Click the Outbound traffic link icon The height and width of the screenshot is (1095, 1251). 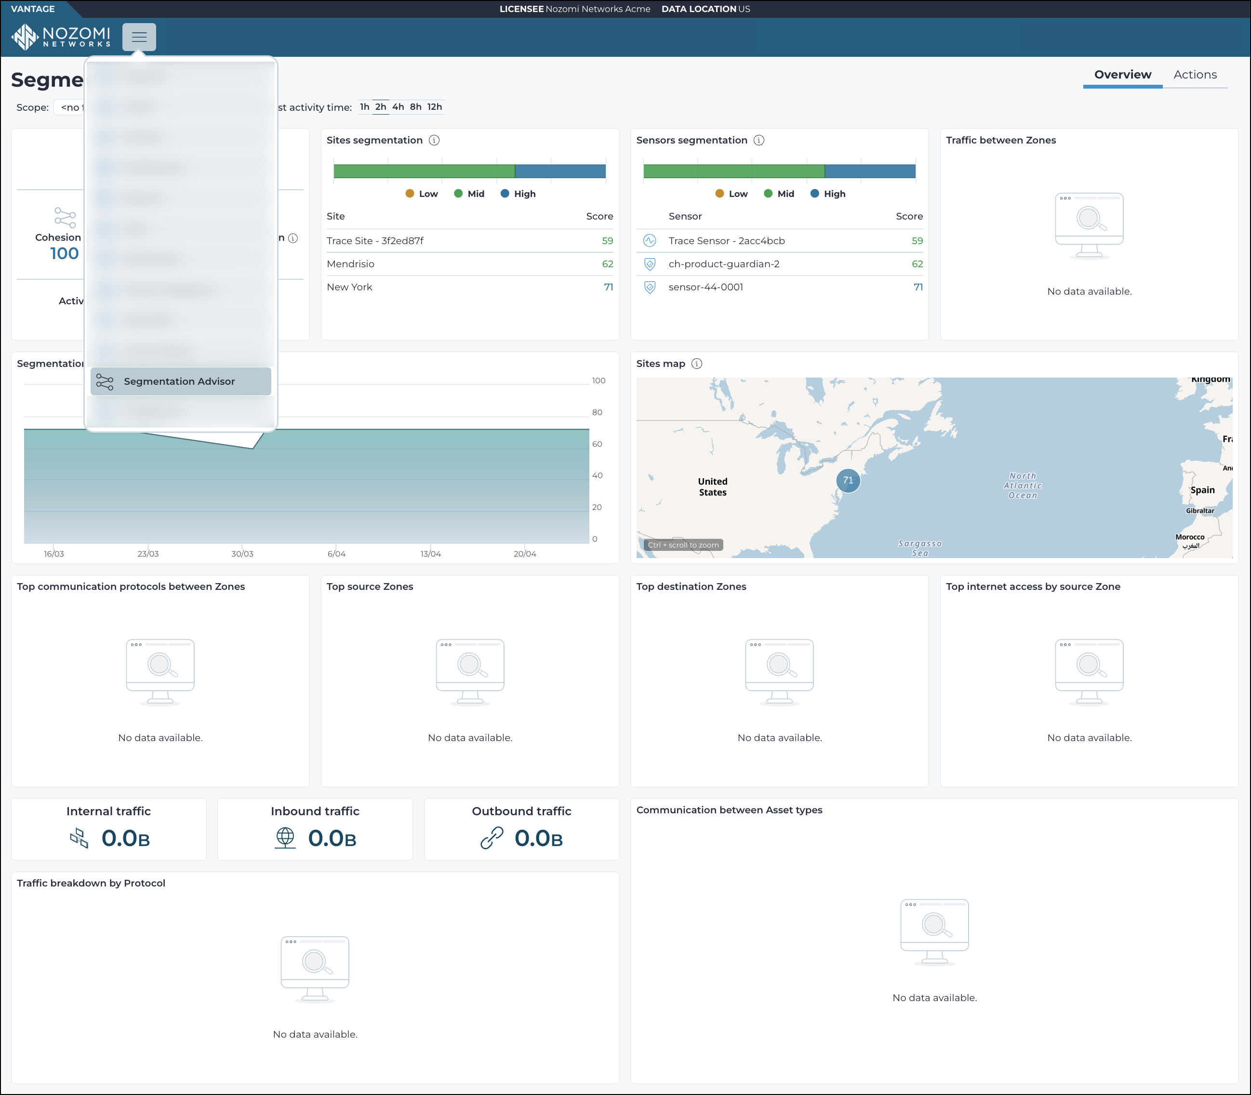tap(492, 838)
